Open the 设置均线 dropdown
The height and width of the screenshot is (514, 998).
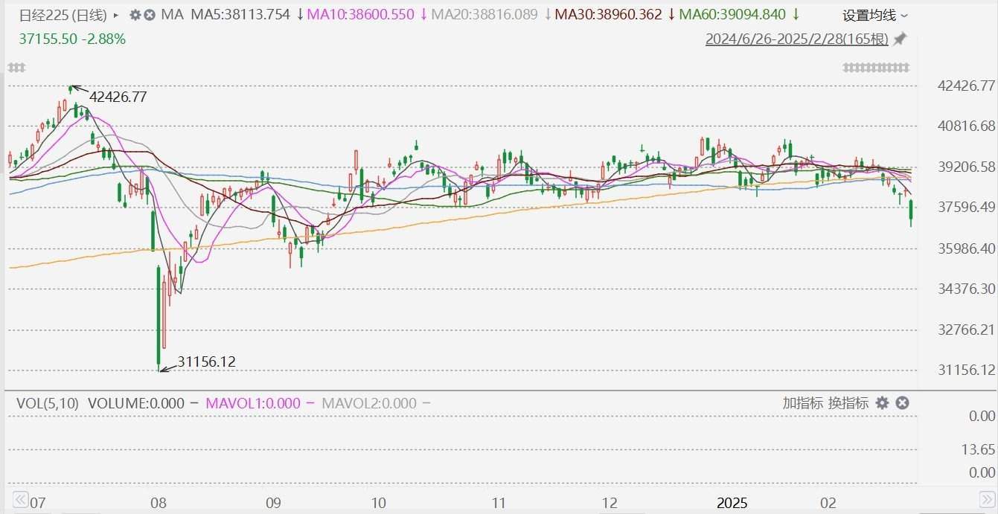tap(875, 15)
